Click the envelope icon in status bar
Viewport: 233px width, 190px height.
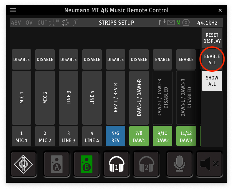click(171, 23)
